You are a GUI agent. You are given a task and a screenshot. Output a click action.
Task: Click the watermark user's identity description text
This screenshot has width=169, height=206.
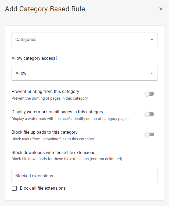[70, 119]
